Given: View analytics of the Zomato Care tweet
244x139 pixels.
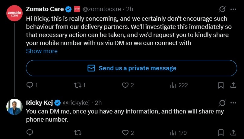Looking at the screenshot, I should pyautogui.click(x=173, y=85).
